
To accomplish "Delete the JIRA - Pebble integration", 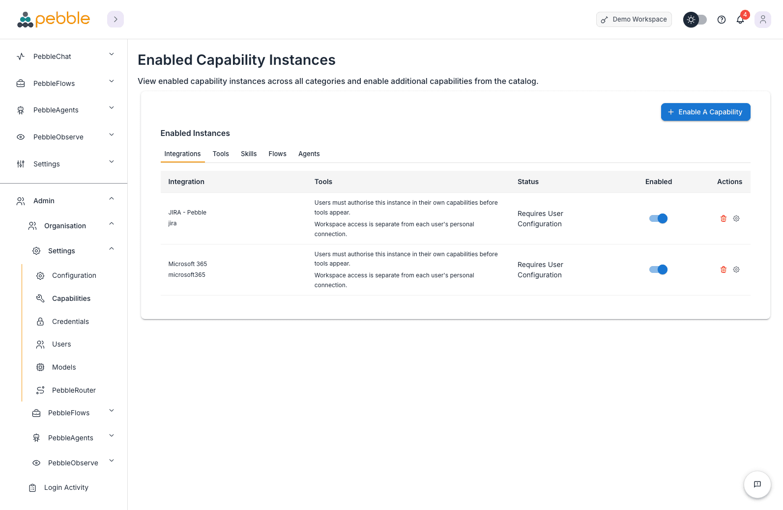I will click(724, 218).
